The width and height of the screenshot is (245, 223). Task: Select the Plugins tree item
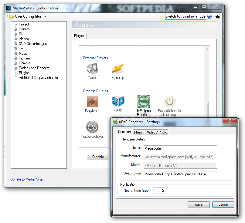coord(24,73)
